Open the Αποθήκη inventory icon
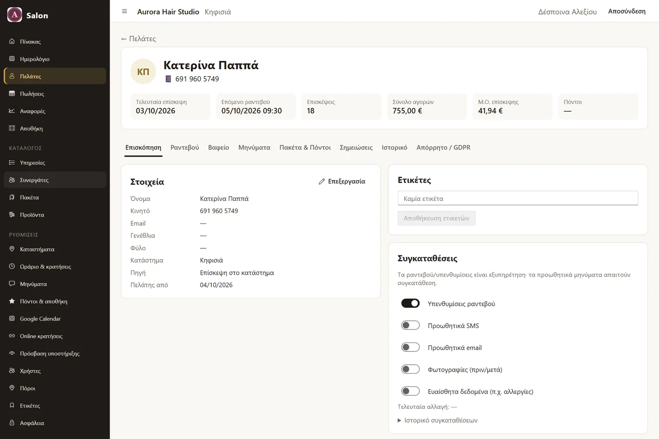659x439 pixels. 12,128
